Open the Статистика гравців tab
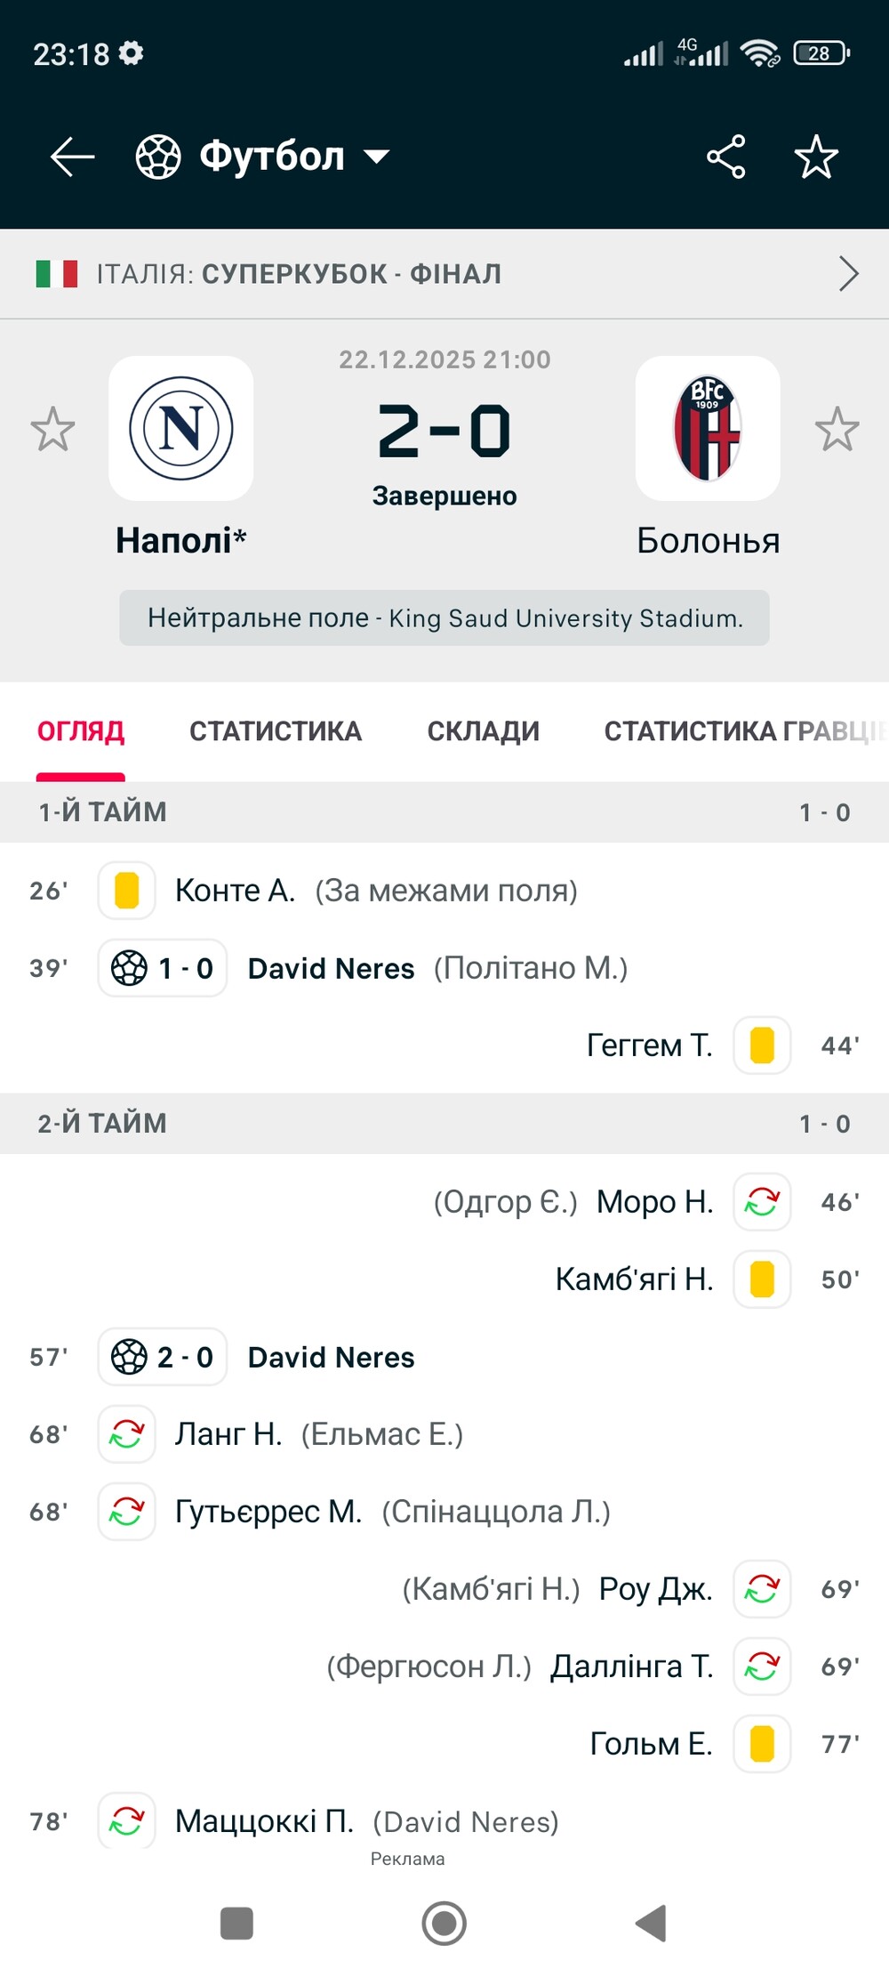This screenshot has width=889, height=1977. point(742,731)
